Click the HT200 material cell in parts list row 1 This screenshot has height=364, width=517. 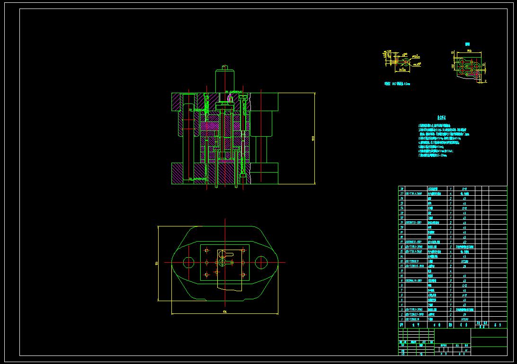pos(464,319)
